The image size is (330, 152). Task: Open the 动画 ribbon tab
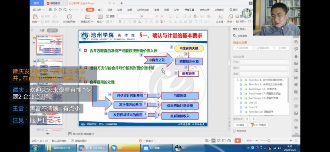click(130, 10)
